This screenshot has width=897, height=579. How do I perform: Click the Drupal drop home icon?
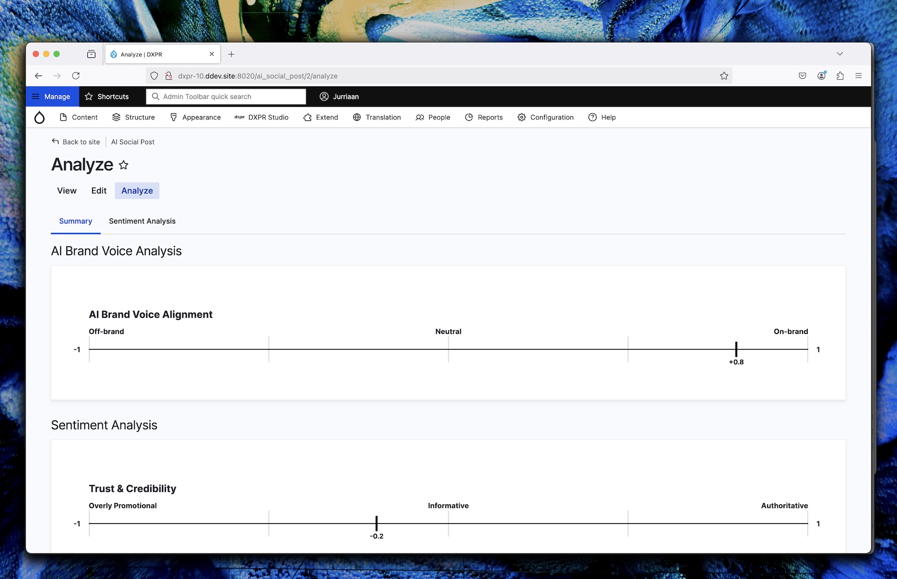point(40,118)
